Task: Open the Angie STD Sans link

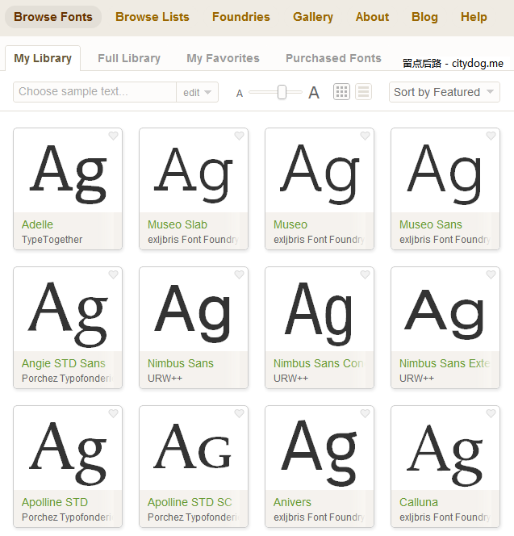Action: tap(64, 363)
